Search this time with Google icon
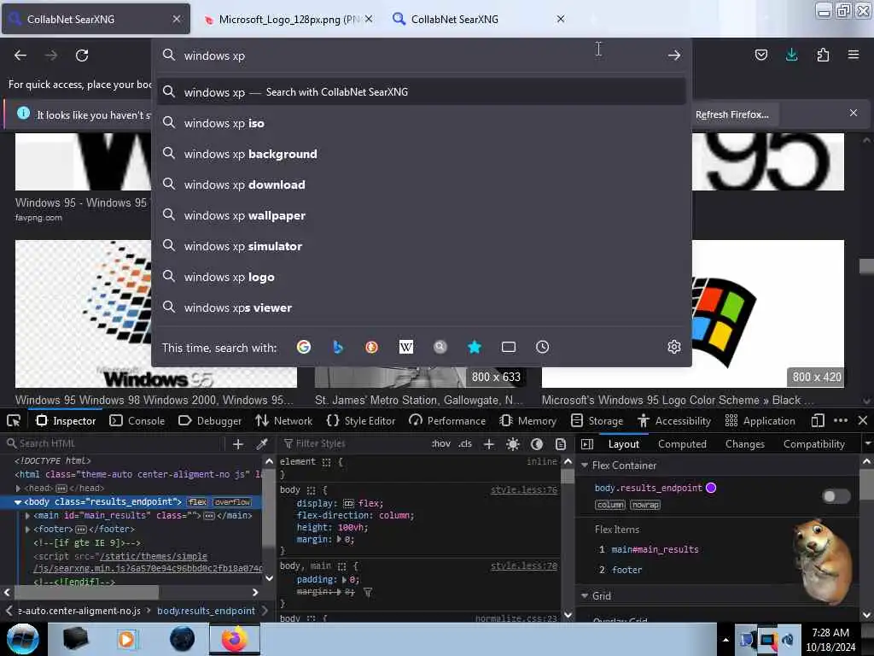The image size is (874, 656). [304, 347]
